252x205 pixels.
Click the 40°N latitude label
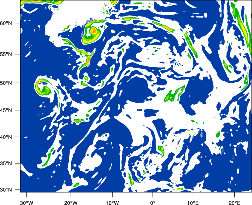click(x=6, y=137)
